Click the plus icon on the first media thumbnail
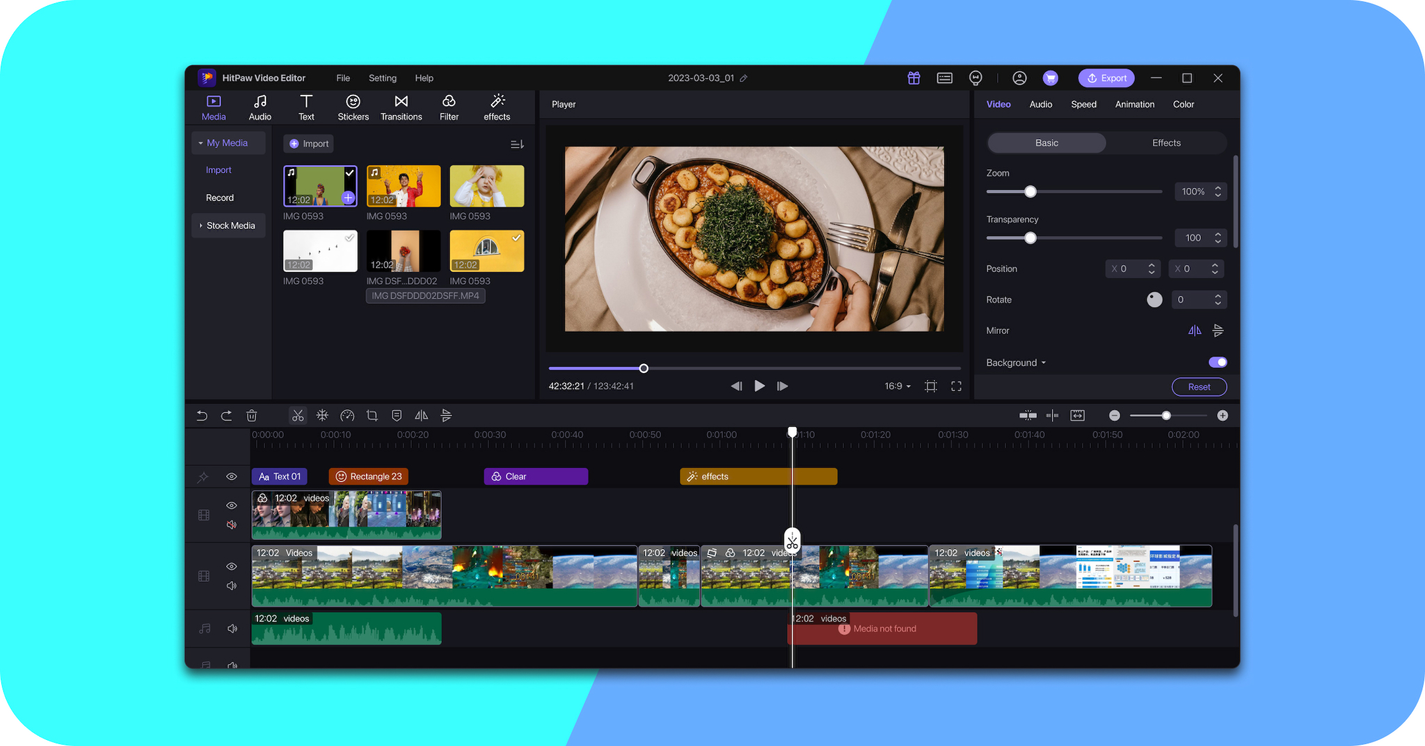Viewport: 1425px width, 746px height. point(349,198)
